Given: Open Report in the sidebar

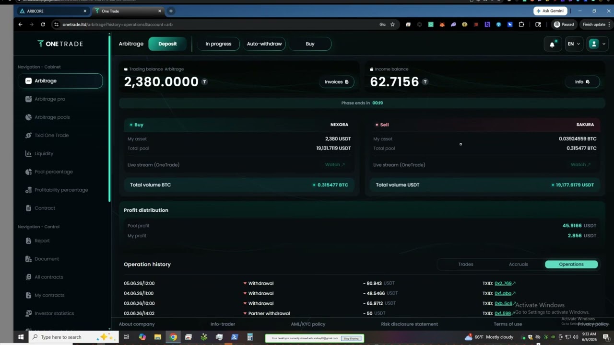Looking at the screenshot, I should point(42,241).
